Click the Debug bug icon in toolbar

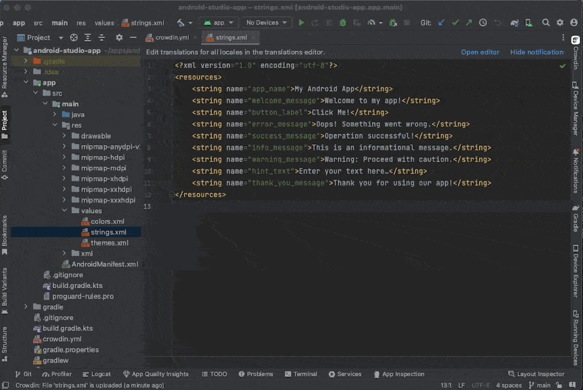click(x=343, y=23)
